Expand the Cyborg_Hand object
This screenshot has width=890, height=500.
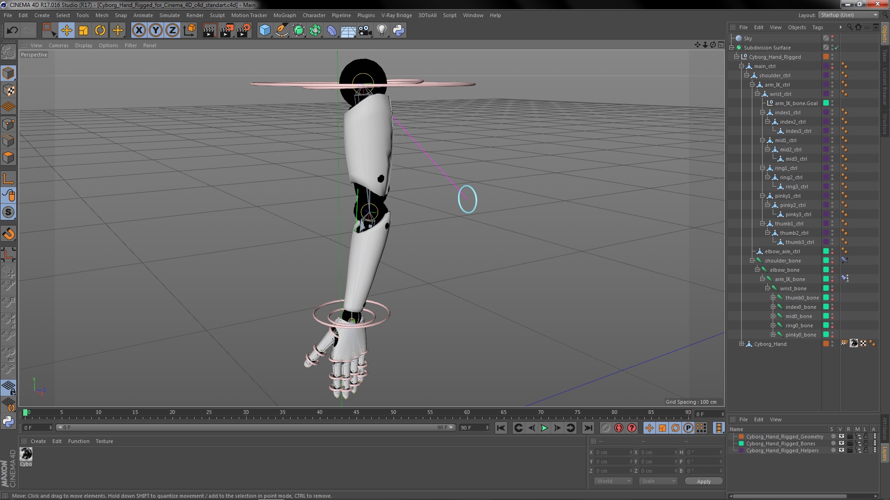(742, 344)
